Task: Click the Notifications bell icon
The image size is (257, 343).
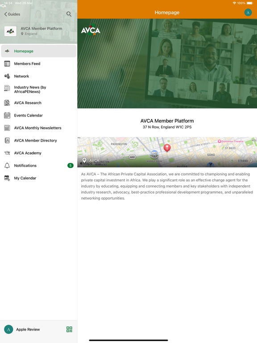Action: click(x=7, y=165)
